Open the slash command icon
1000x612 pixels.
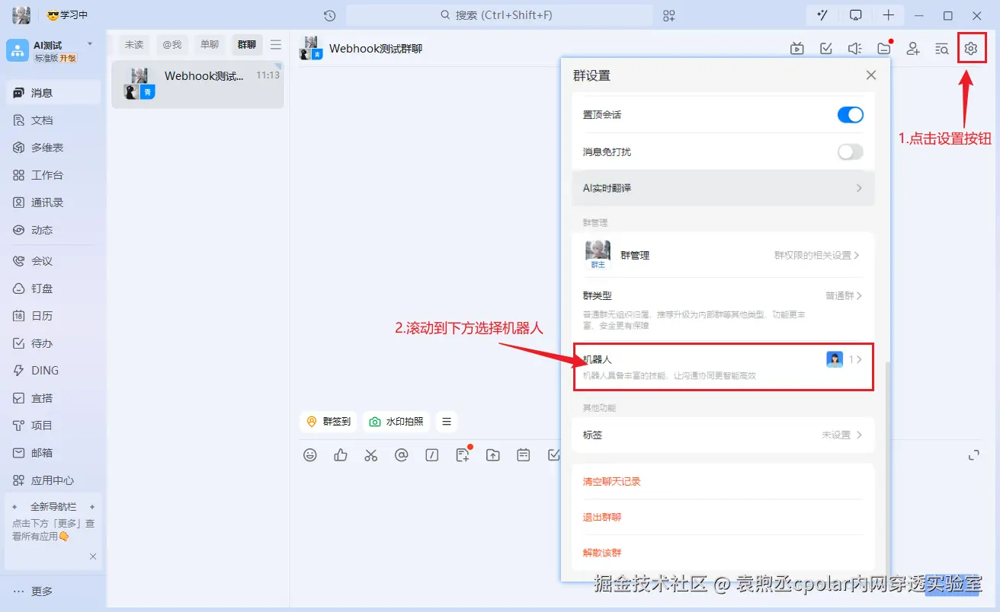pyautogui.click(x=432, y=455)
